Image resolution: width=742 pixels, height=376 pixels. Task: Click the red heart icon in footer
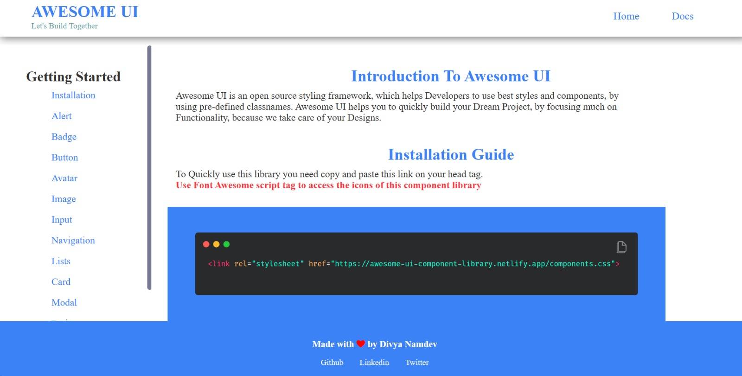(x=361, y=344)
